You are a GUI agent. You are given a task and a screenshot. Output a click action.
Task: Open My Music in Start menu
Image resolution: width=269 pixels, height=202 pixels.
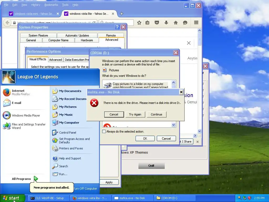[63, 115]
